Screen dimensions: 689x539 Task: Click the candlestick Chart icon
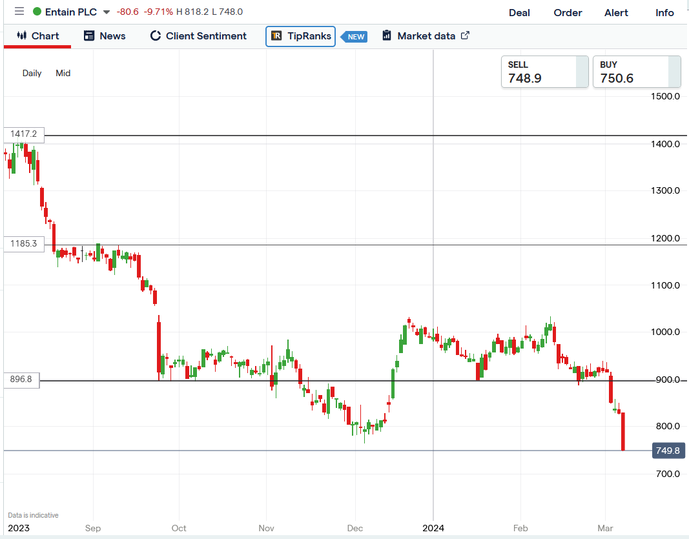[21, 36]
